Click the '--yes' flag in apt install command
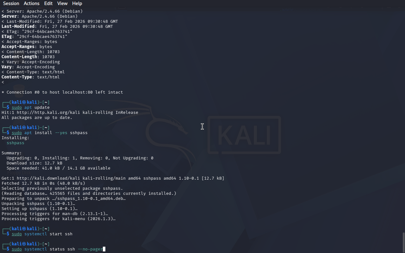The width and height of the screenshot is (405, 253). pyautogui.click(x=61, y=133)
